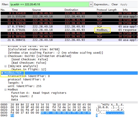This screenshot has height=118, width=138.
Task: Sort by Source column header
Action: click(x=37, y=10)
